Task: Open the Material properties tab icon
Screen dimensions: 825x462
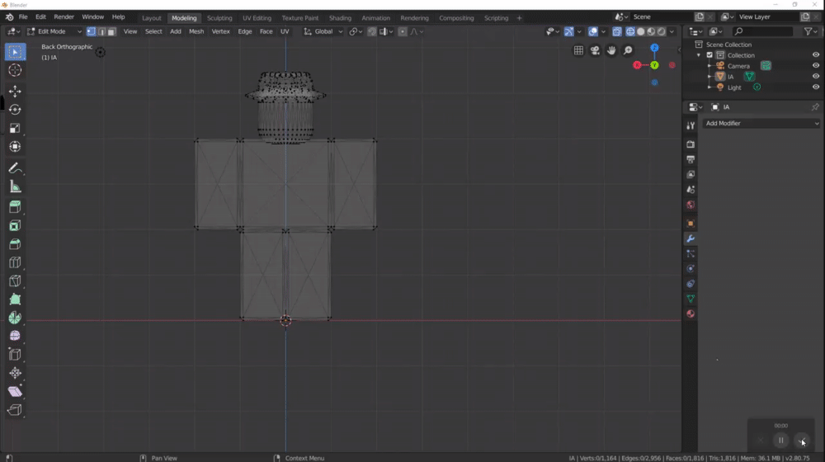Action: [691, 313]
